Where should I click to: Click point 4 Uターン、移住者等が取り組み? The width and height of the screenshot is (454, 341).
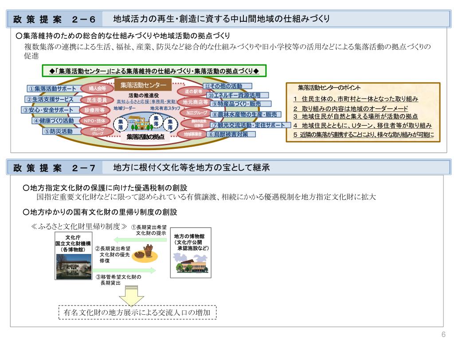[362, 126]
